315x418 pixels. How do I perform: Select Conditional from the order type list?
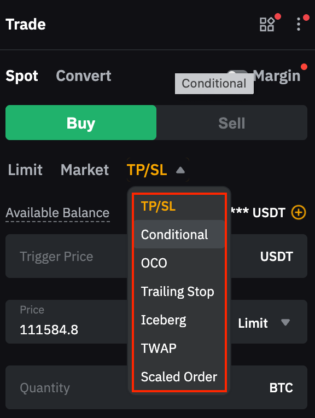[179, 235]
